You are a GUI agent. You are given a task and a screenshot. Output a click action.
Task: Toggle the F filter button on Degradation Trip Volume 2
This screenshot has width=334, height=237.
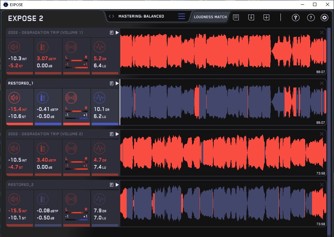pyautogui.click(x=111, y=134)
